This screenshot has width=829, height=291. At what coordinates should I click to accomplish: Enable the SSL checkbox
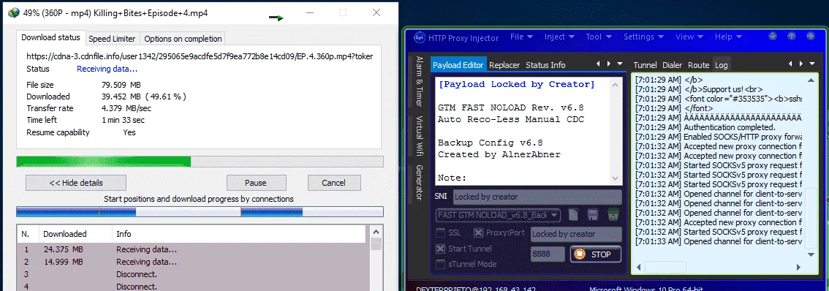pos(440,233)
